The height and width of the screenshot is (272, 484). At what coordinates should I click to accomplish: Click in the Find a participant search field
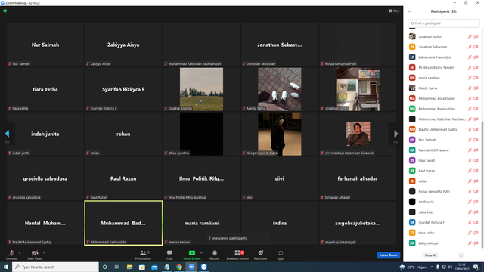point(444,23)
